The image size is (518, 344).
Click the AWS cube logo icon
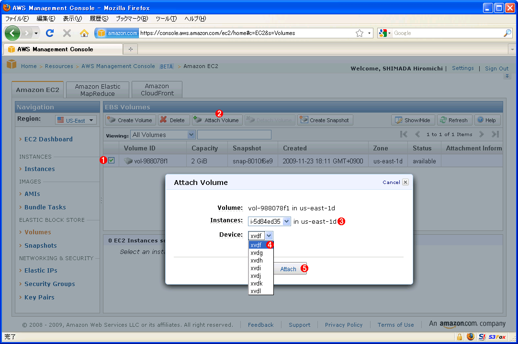11,64
